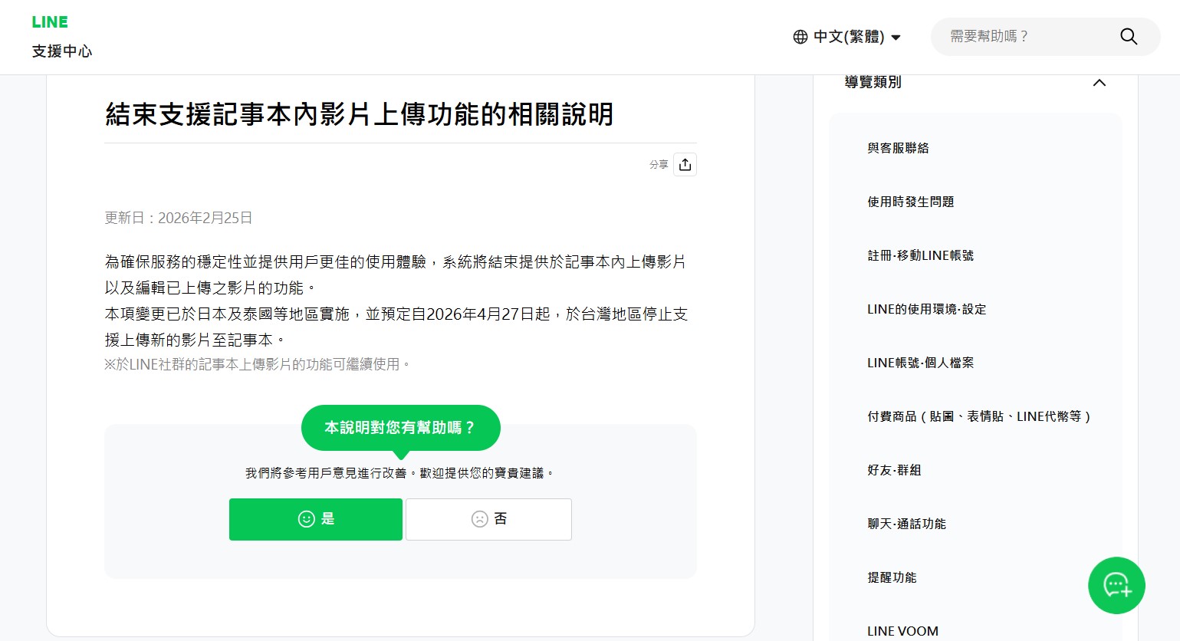Open 支援中心 home link
The image size is (1180, 641).
click(61, 51)
